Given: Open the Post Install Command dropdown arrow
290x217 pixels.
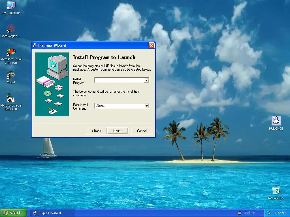Looking at the screenshot, I should [146, 106].
